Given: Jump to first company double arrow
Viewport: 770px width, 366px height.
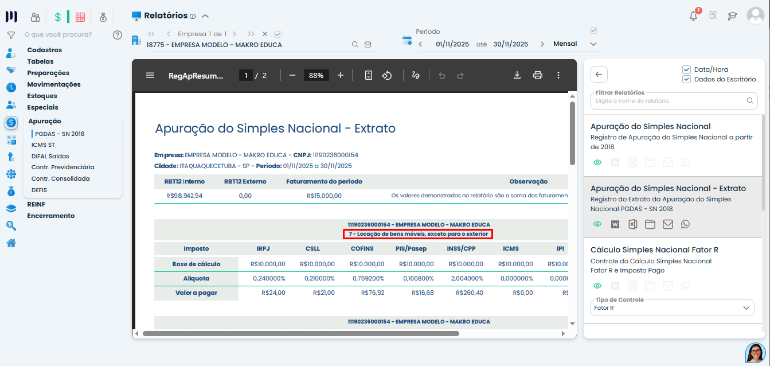Looking at the screenshot, I should point(151,34).
